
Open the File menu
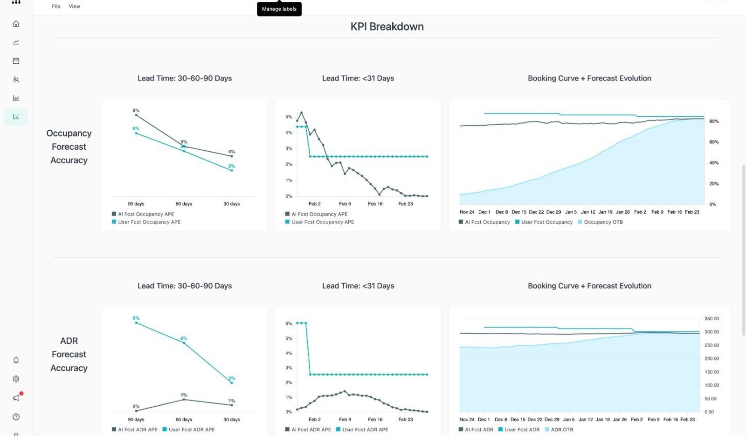pyautogui.click(x=56, y=7)
